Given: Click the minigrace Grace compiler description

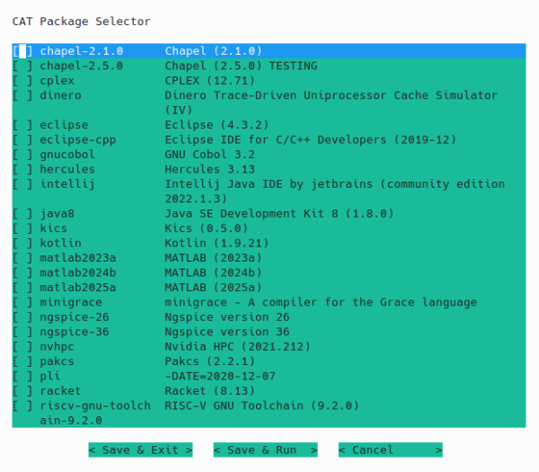Looking at the screenshot, I should (321, 302).
